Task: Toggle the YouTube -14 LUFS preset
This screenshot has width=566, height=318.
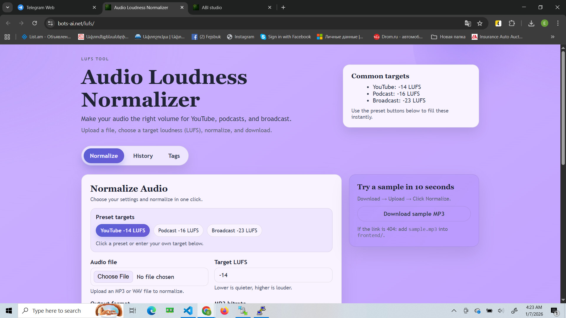Action: (123, 230)
